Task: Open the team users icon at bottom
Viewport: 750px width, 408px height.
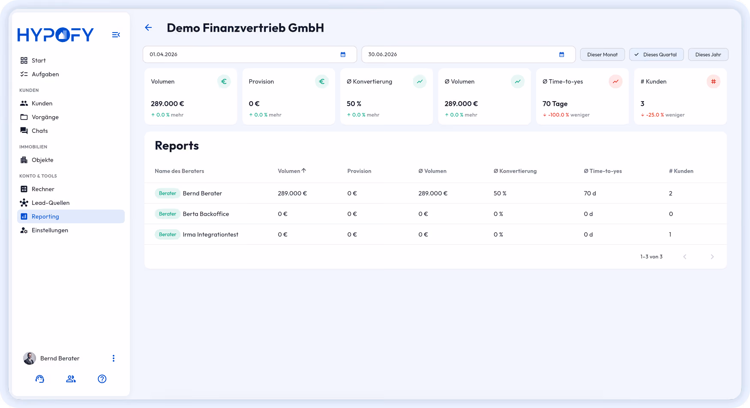Action: tap(71, 379)
